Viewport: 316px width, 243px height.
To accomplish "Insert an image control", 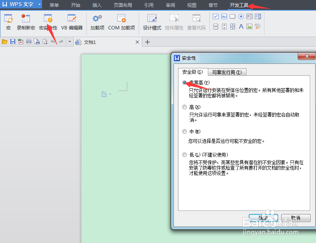I will [249, 27].
